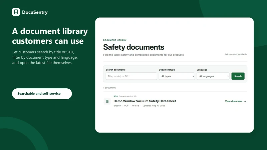This screenshot has width=267, height=150.
Task: Click the PDF file icon beside Demo Window Vacuum
Action: (107, 101)
